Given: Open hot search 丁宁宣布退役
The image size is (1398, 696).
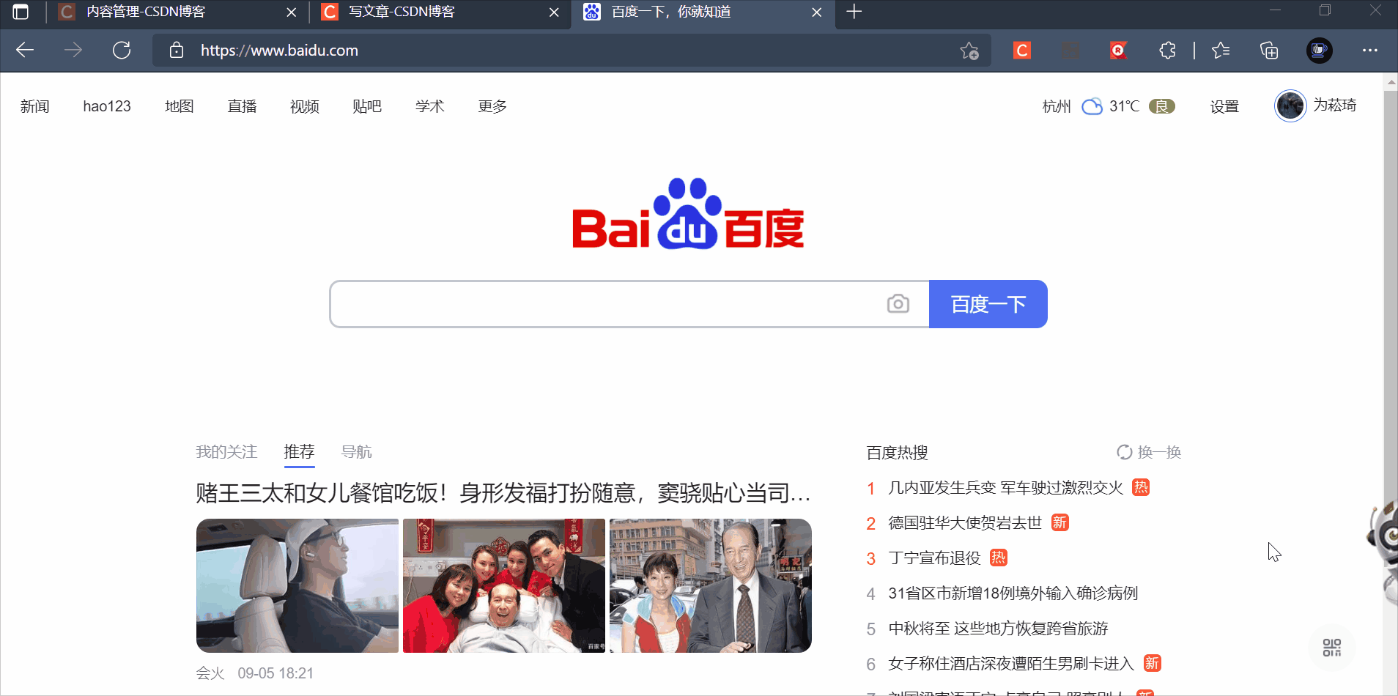Looking at the screenshot, I should (x=934, y=558).
